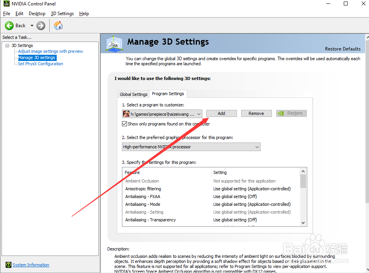Open the Desktop menu
The image size is (369, 273).
coord(37,14)
